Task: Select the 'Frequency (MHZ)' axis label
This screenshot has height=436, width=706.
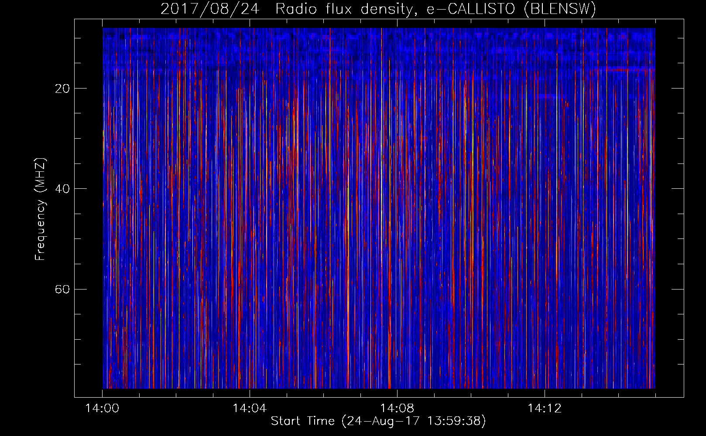Action: pos(40,209)
